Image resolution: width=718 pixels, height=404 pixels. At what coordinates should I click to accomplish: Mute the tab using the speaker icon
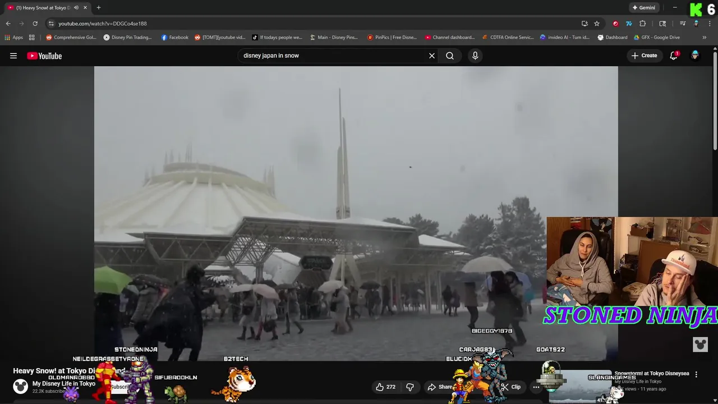click(x=76, y=8)
